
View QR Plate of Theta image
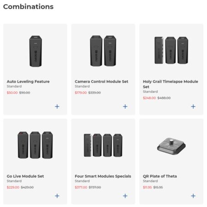171,146
